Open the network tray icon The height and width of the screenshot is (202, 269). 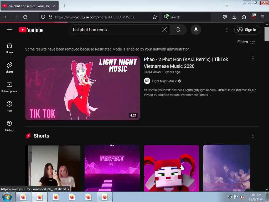tap(230, 197)
